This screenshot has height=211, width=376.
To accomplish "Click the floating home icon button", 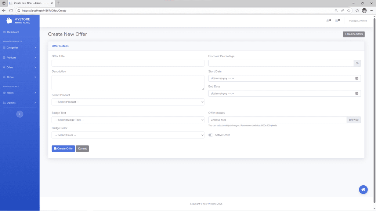I will (363, 189).
